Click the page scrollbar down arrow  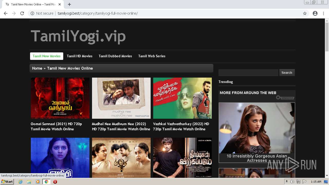click(x=327, y=176)
